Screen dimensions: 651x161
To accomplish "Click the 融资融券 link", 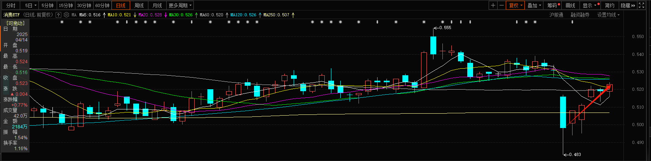I will click(580, 15).
